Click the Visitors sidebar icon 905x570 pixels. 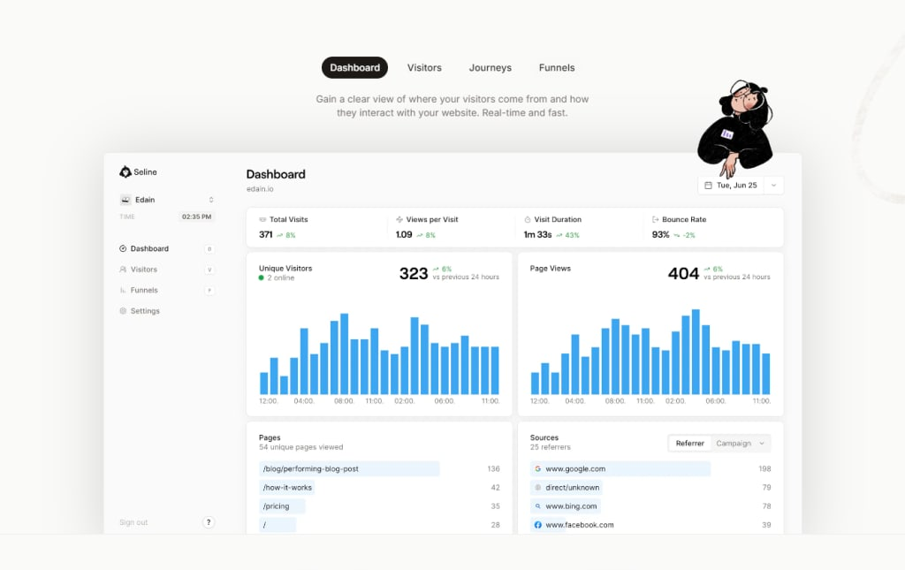(123, 270)
